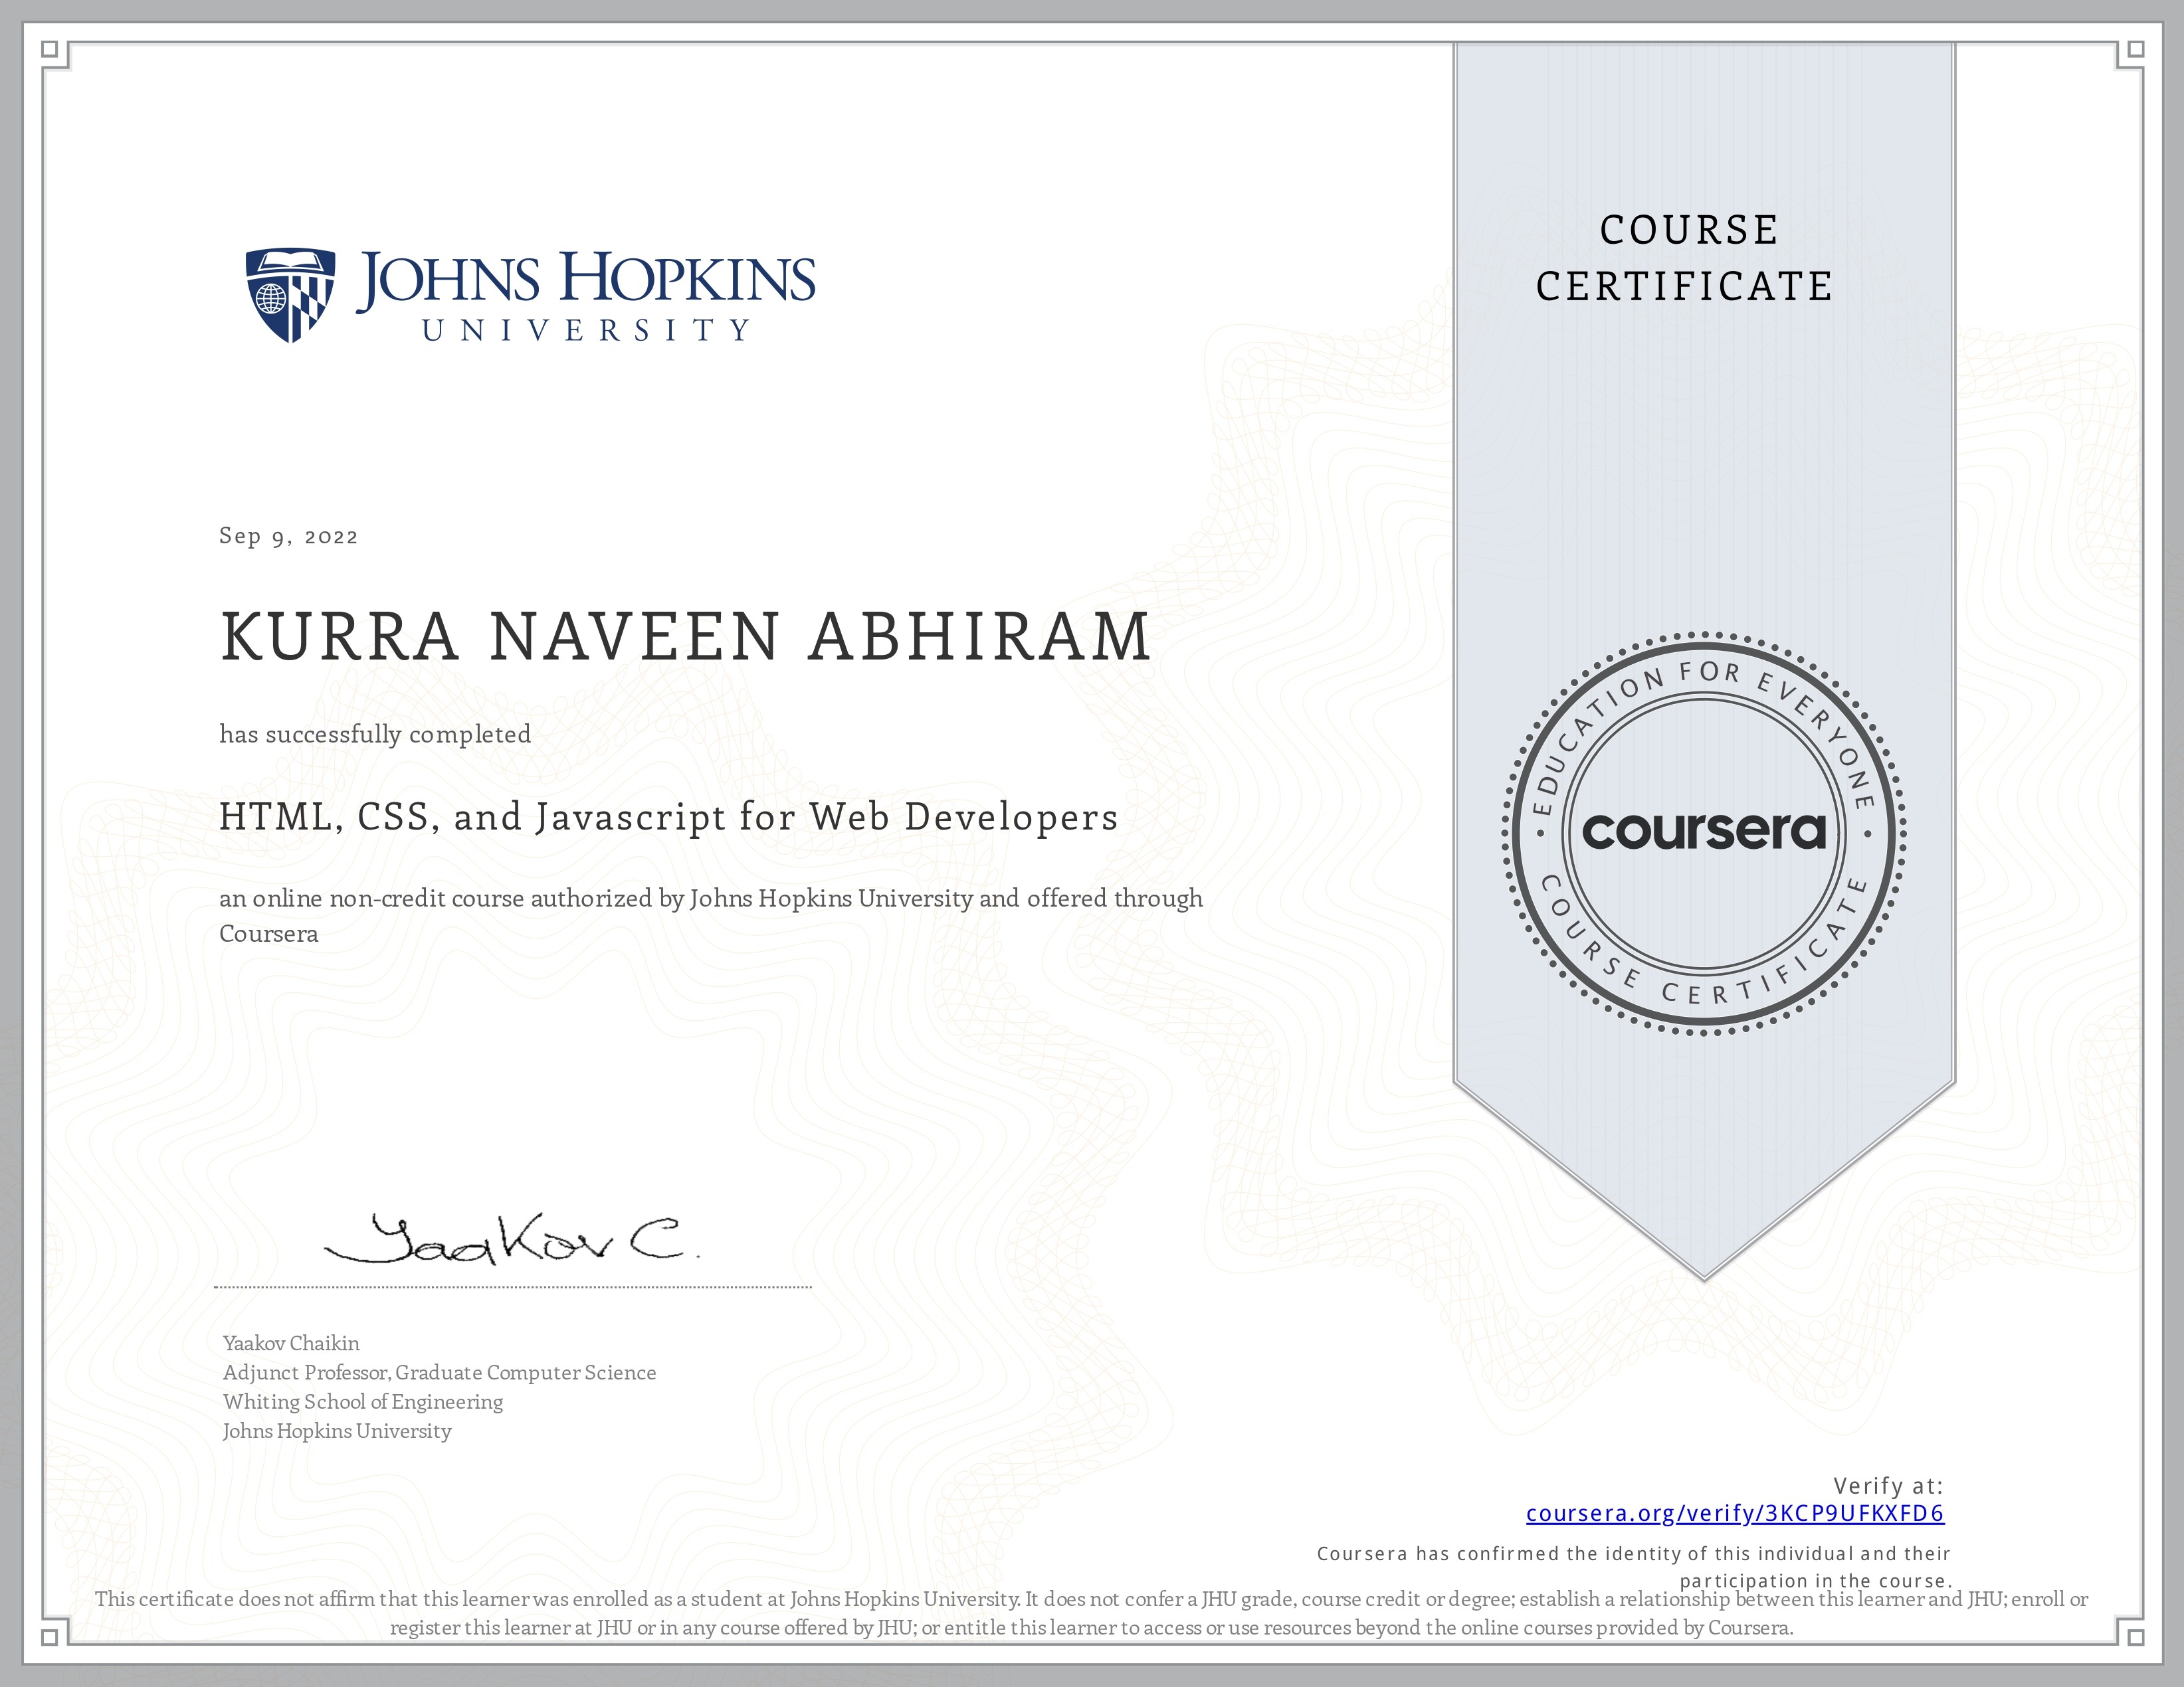Click the Whiting School of Engineering text
The height and width of the screenshot is (1687, 2184).
[363, 1401]
